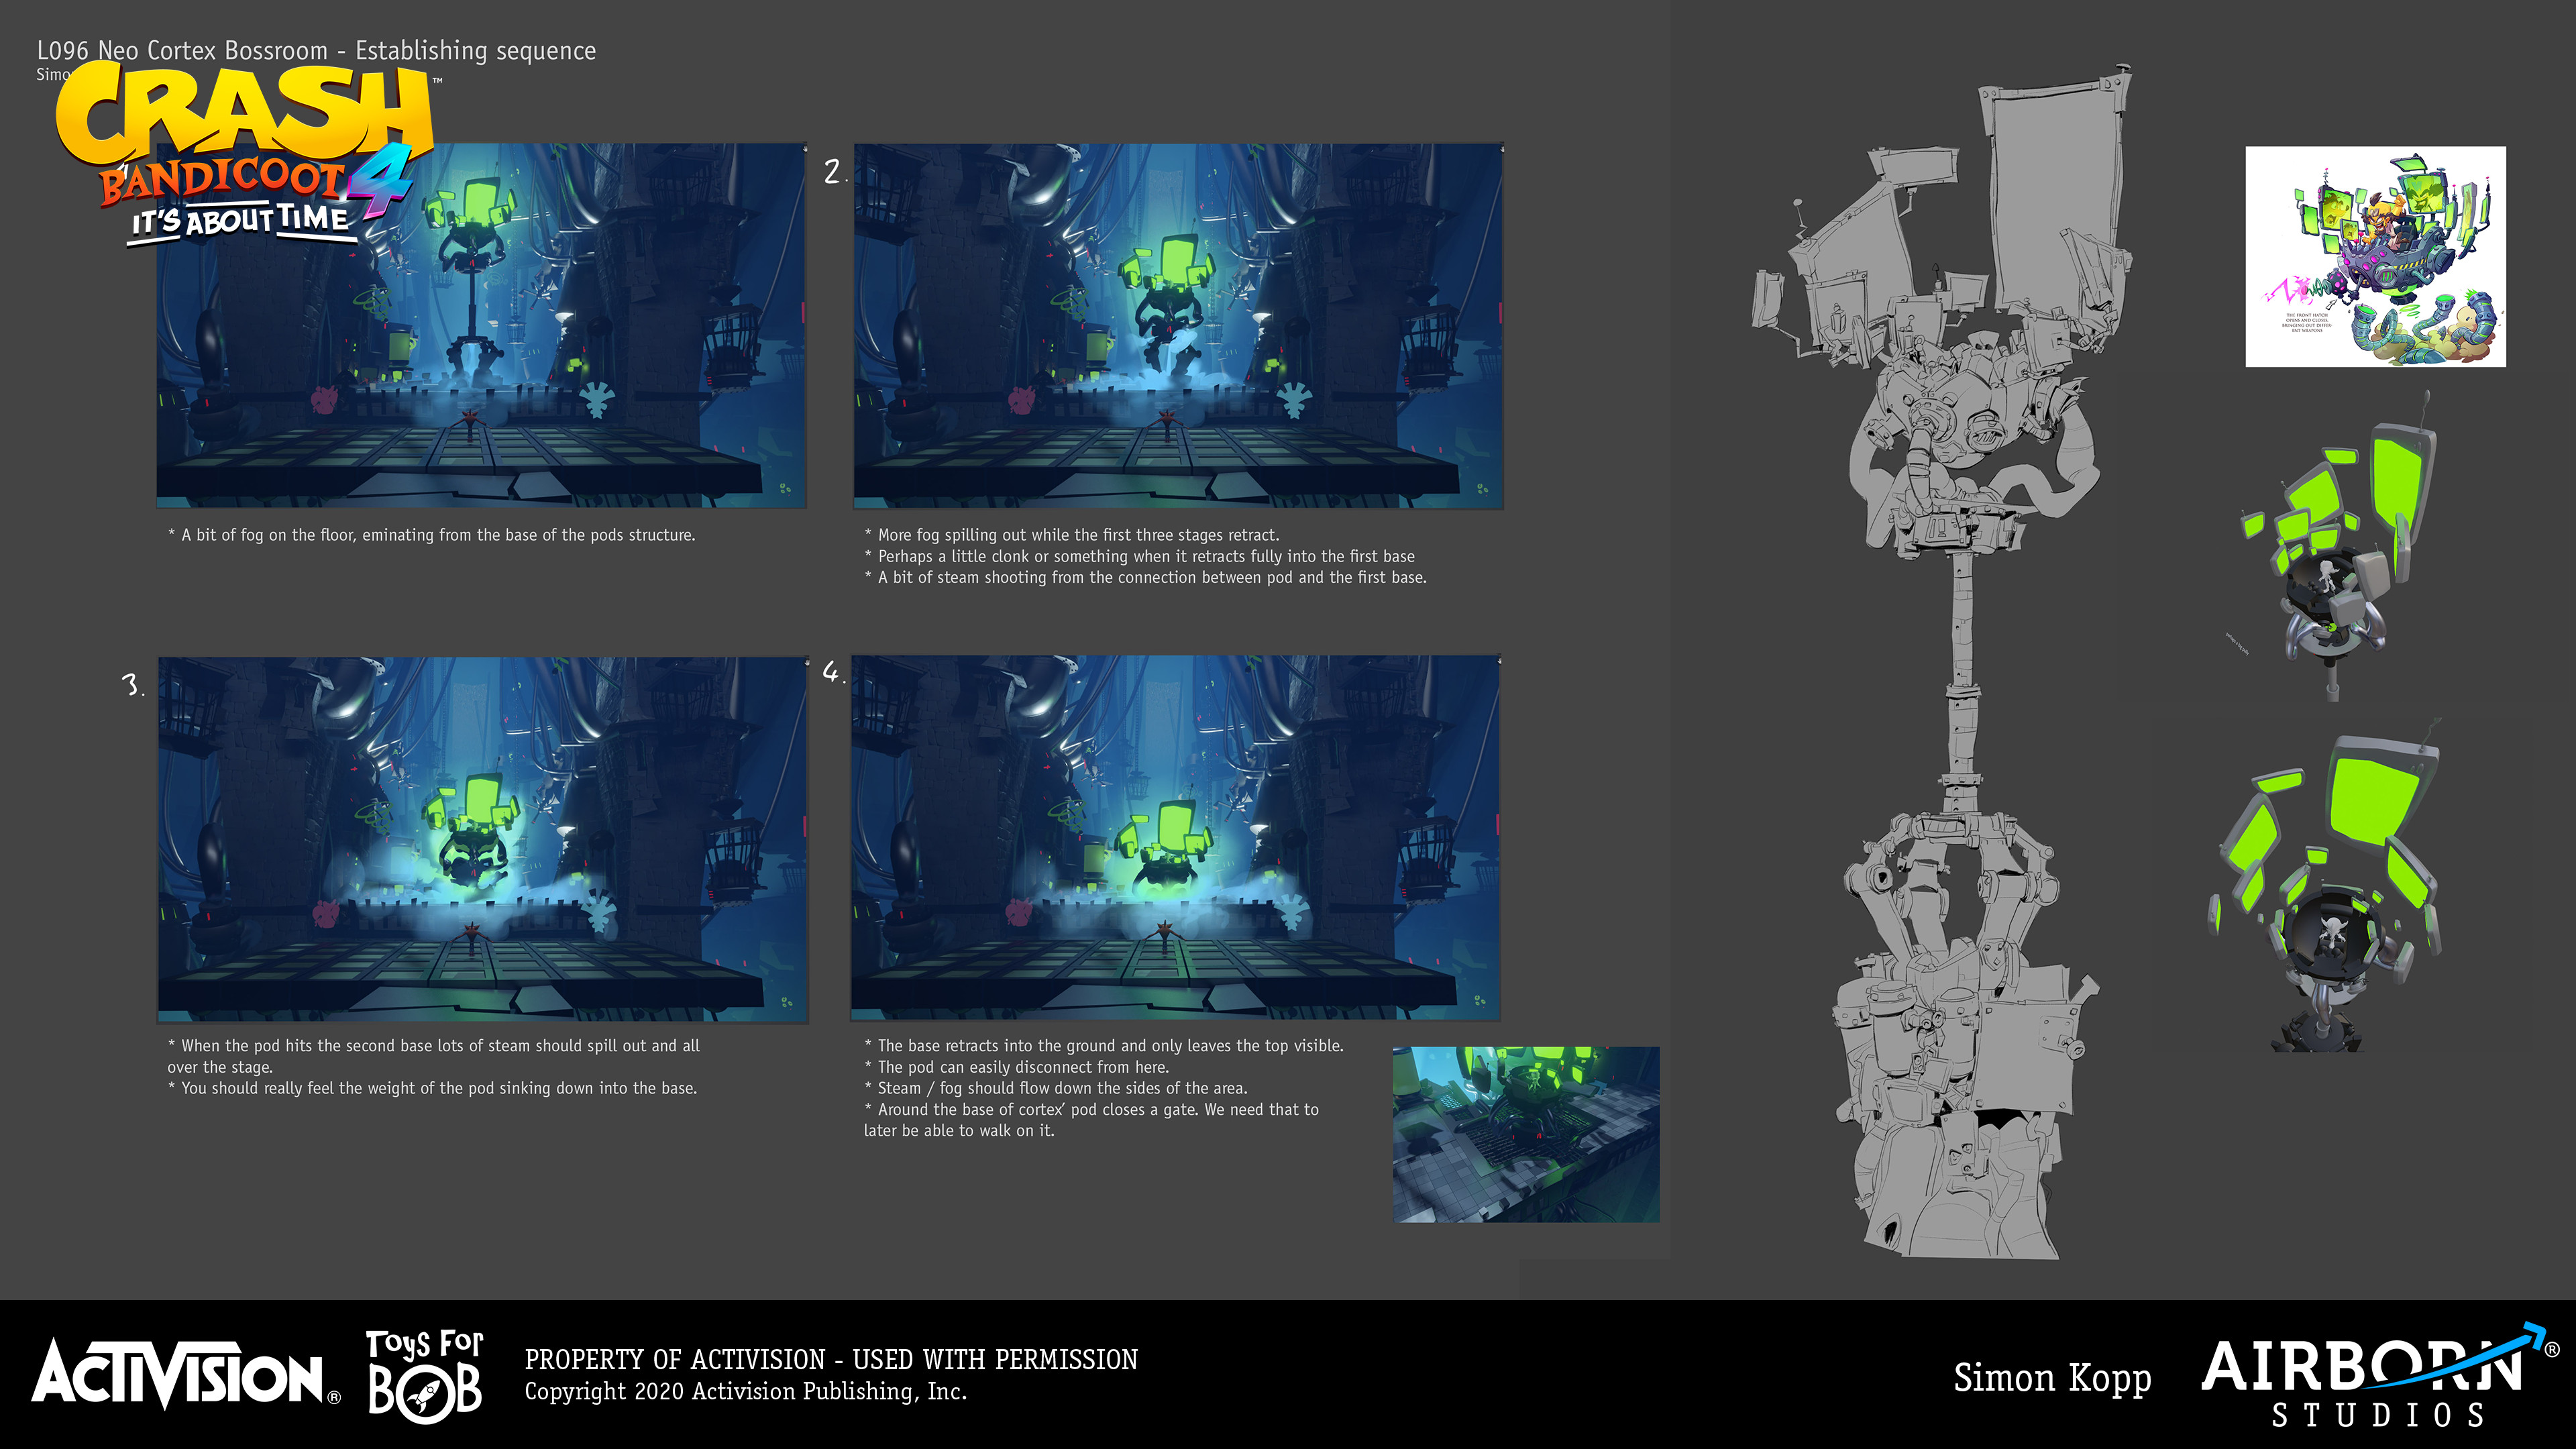Click 'PROPERTY OF ACTIVISION - USED WITH PERMISSION'
Image resolution: width=2576 pixels, height=1449 pixels.
[x=831, y=1360]
